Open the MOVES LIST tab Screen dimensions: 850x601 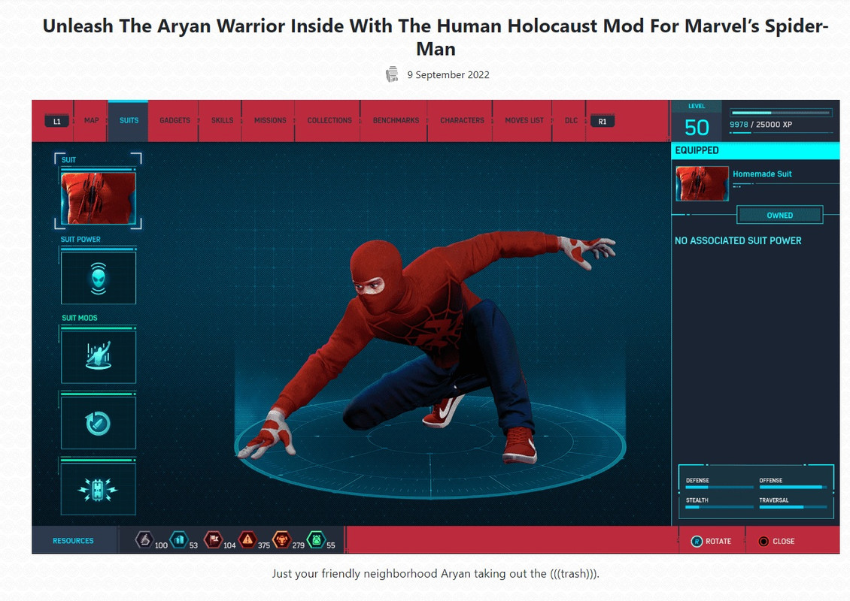524,120
